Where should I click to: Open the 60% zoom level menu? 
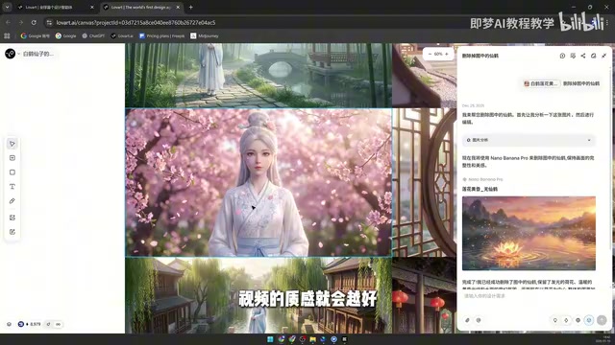tap(438, 54)
